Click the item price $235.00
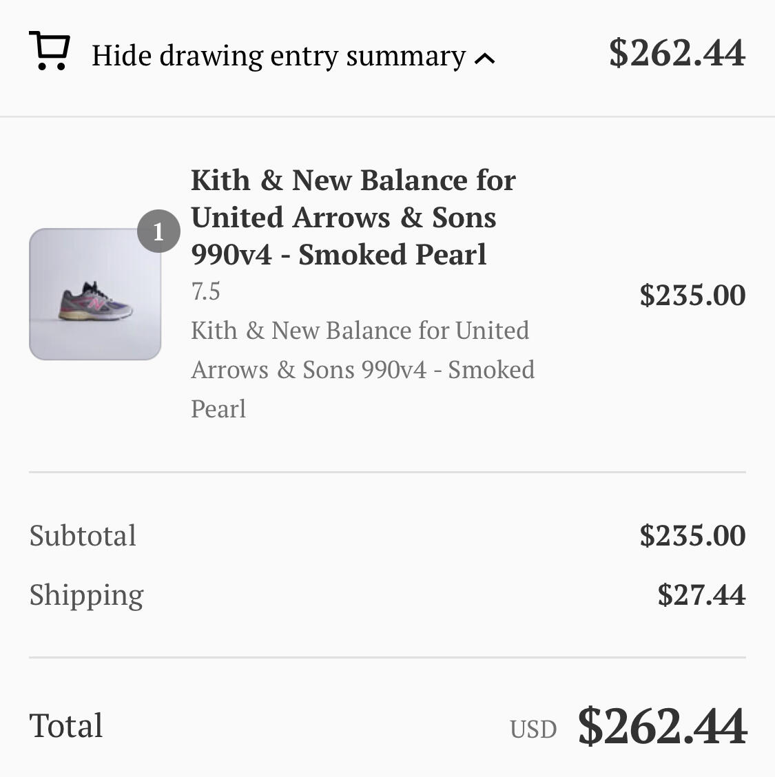The height and width of the screenshot is (777, 775). [x=692, y=295]
